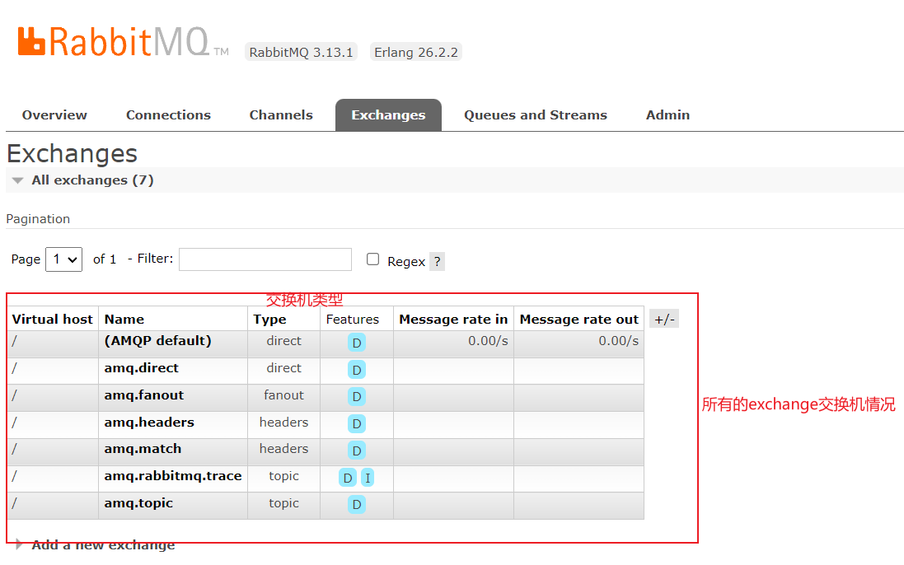The width and height of the screenshot is (904, 565).
Task: Click the D feature badge for amq.topic
Action: pos(357,505)
